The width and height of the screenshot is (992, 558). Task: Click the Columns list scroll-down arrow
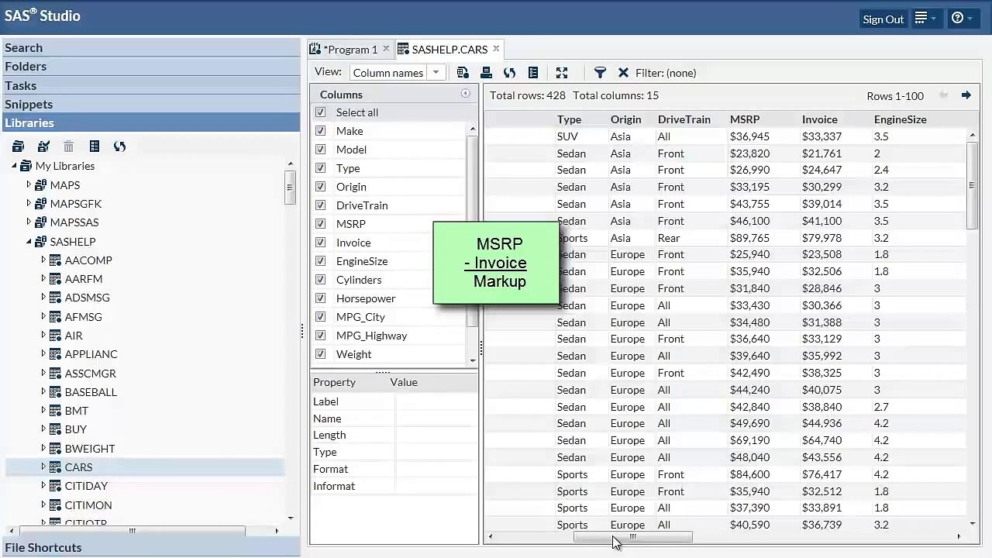coord(473,360)
